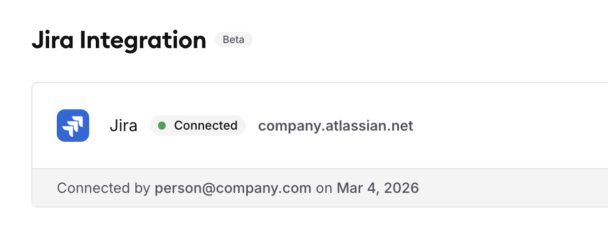
Task: Click the blue Jira logo icon
Action: click(73, 126)
